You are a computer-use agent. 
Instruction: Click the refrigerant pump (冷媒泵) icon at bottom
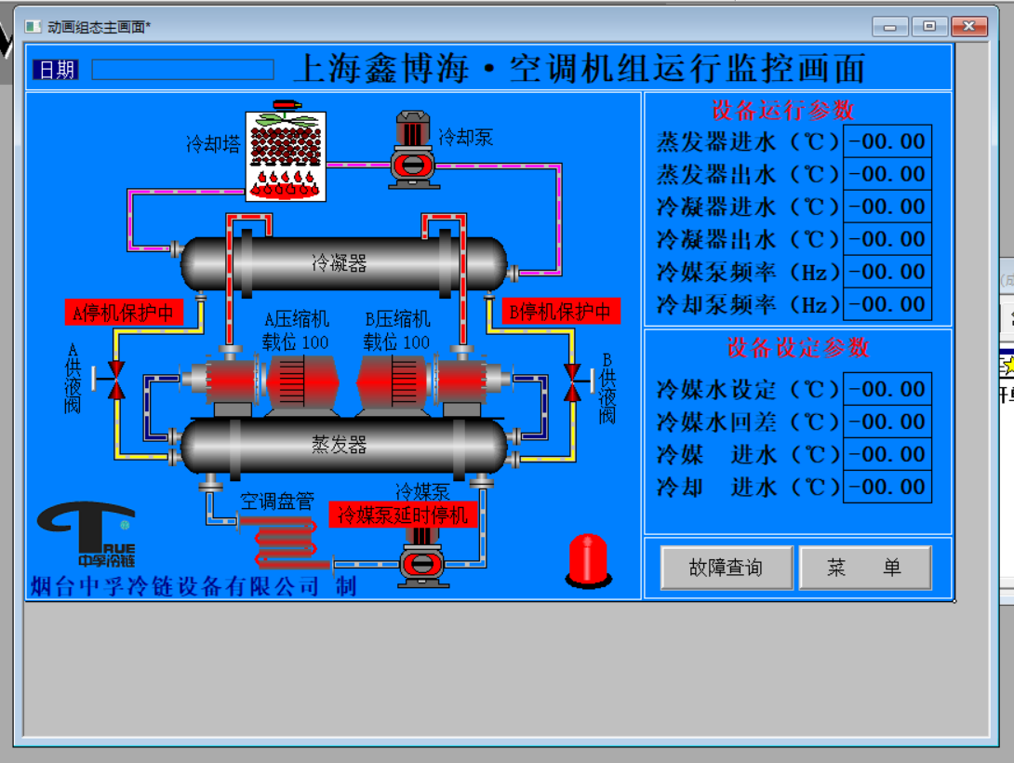[x=422, y=558]
